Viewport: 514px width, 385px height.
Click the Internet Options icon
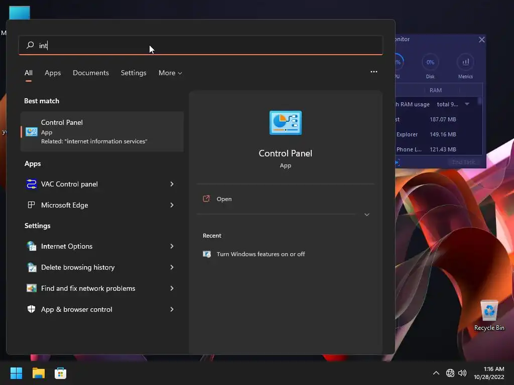(32, 246)
